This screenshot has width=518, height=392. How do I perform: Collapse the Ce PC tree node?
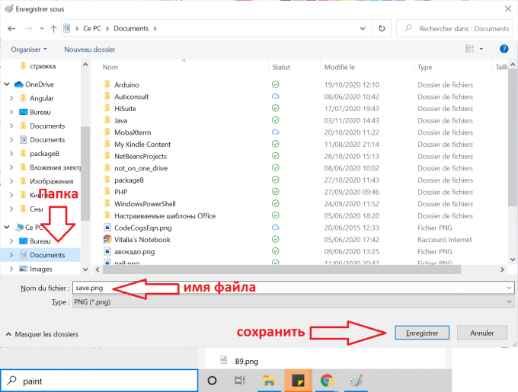[x=7, y=227]
